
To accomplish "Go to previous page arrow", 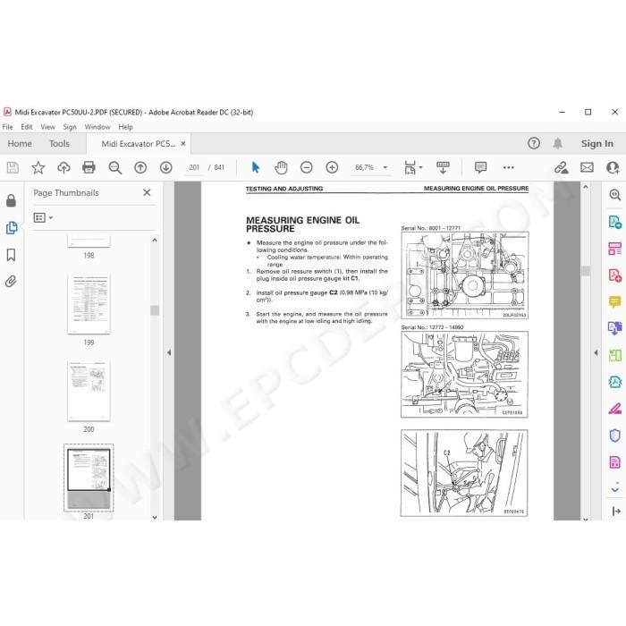I will coord(140,168).
